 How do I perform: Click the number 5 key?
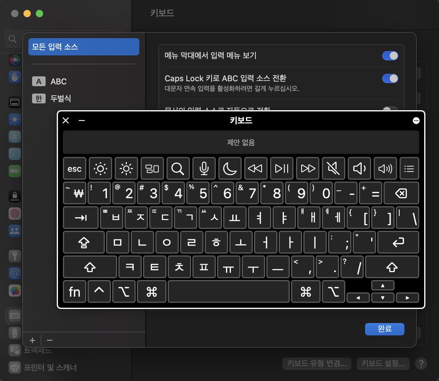click(x=198, y=193)
